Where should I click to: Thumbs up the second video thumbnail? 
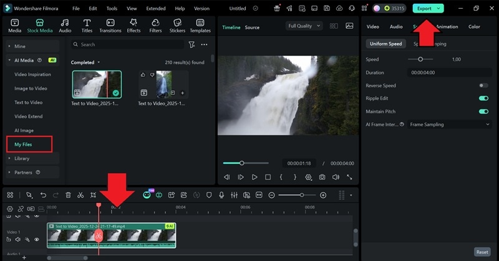click(143, 75)
